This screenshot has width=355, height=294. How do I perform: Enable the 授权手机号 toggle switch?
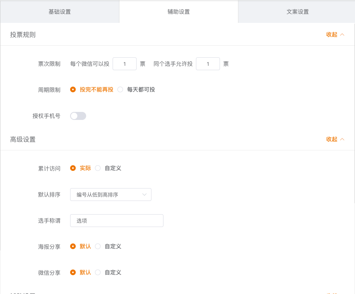tap(78, 116)
